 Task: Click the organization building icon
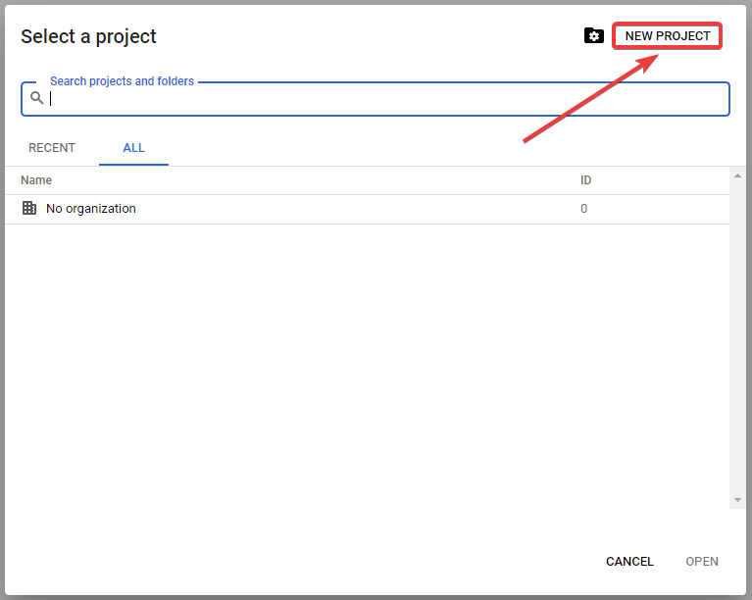coord(29,209)
